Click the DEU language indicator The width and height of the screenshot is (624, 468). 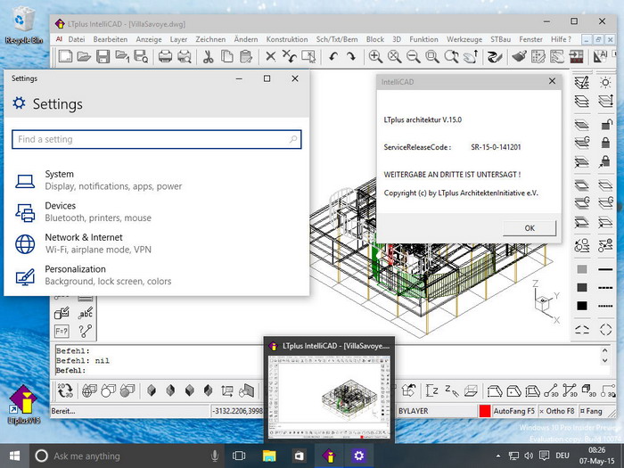562,456
